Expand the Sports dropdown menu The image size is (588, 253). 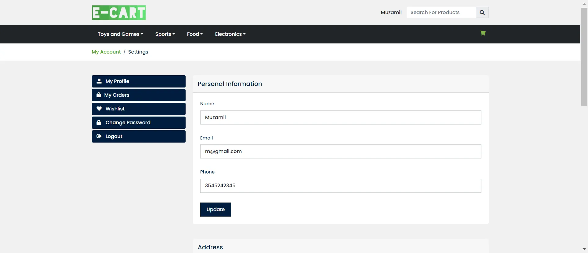(x=165, y=34)
